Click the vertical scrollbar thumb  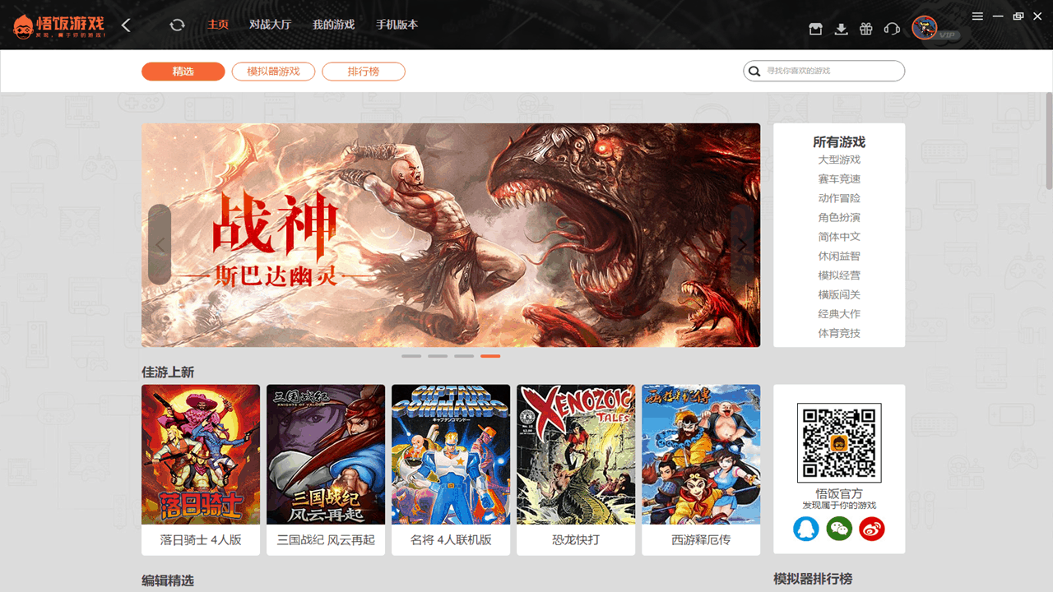click(x=1049, y=141)
